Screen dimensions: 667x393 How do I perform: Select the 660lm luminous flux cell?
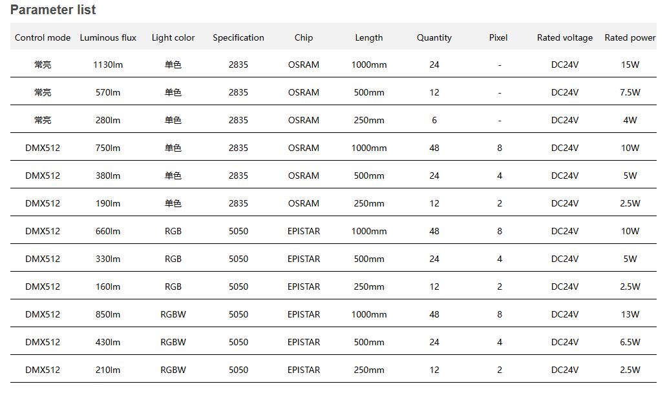click(108, 231)
